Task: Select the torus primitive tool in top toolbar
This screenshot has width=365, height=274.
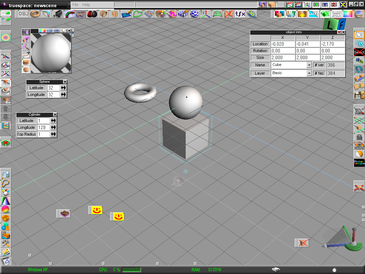Action: pyautogui.click(x=35, y=14)
